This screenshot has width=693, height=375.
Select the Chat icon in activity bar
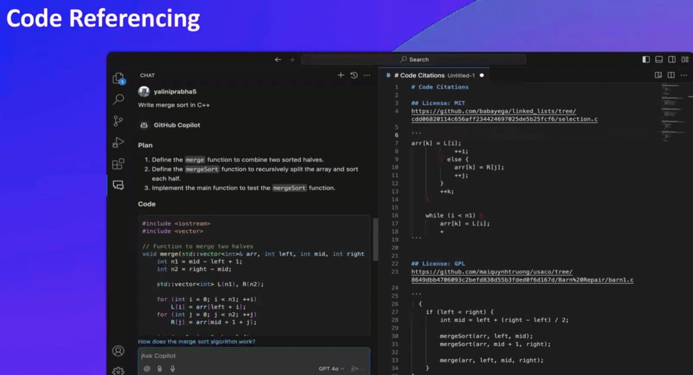(118, 185)
